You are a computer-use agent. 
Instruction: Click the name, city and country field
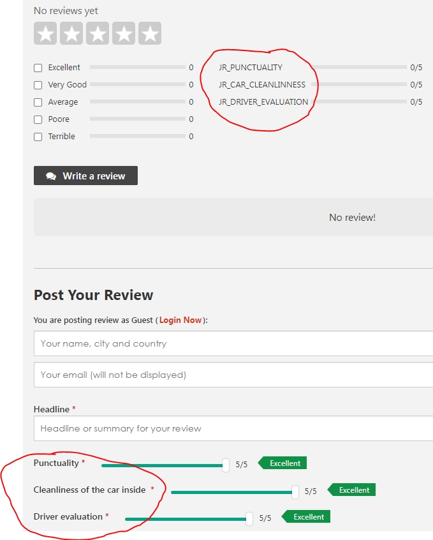point(233,343)
